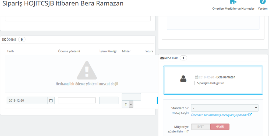
Task: Click the ÖDEME money icon
Action: click(x=4, y=40)
